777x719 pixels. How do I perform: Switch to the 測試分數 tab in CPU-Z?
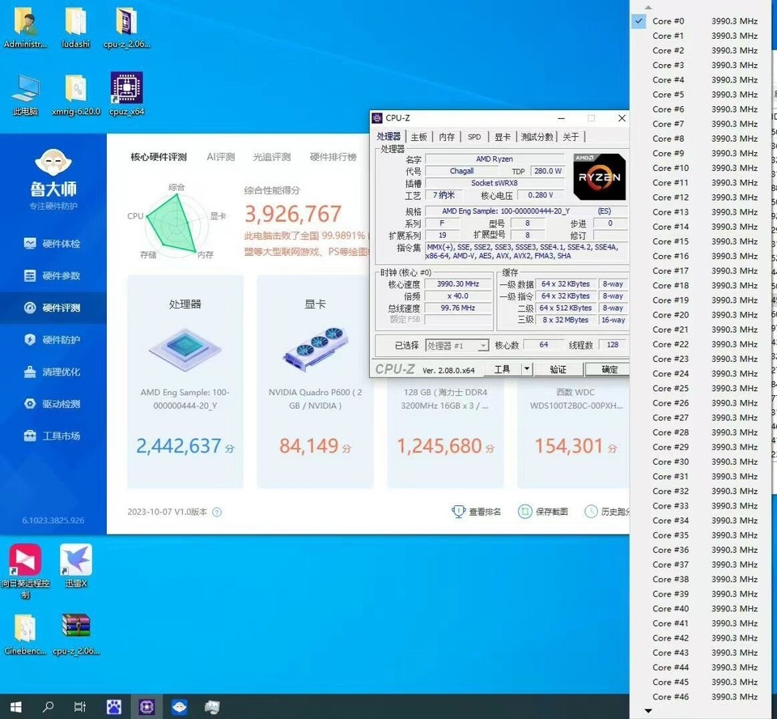coord(537,137)
